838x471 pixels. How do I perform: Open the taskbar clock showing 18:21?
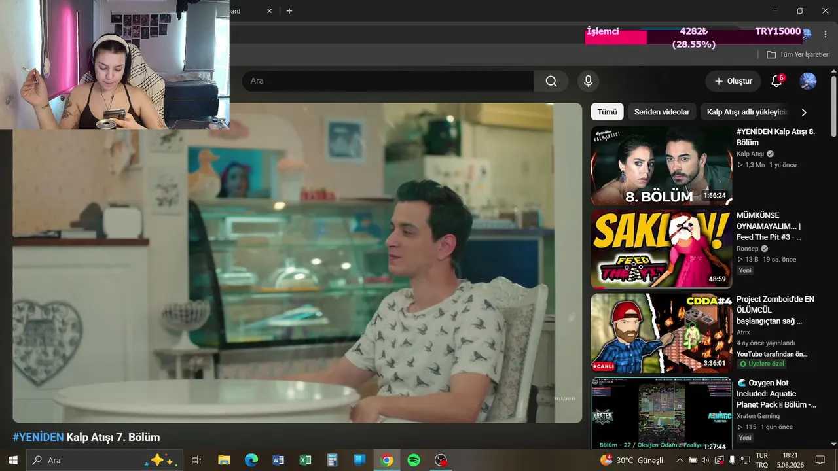click(x=790, y=460)
